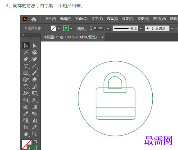
Task: Open the 效果(C) menu
Action: 128,19
